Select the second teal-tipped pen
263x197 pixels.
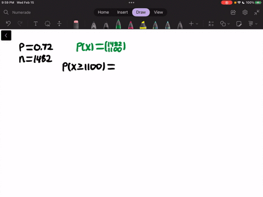168,25
